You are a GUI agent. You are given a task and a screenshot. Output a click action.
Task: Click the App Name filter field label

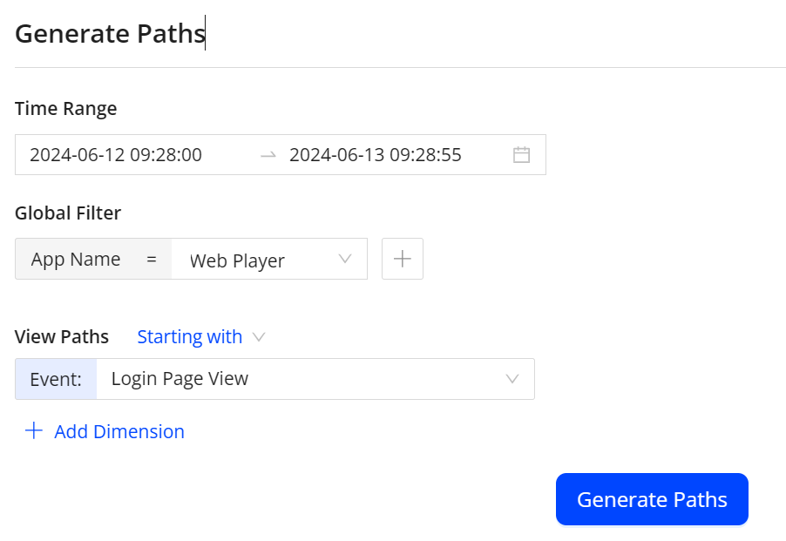tap(76, 260)
